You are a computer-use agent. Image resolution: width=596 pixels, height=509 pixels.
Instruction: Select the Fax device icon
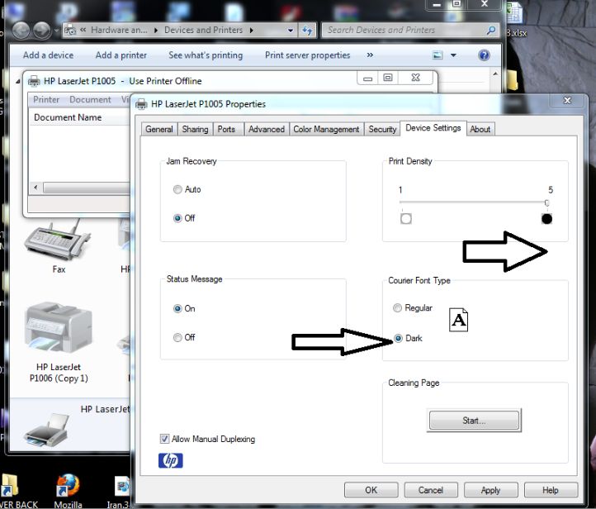58,246
